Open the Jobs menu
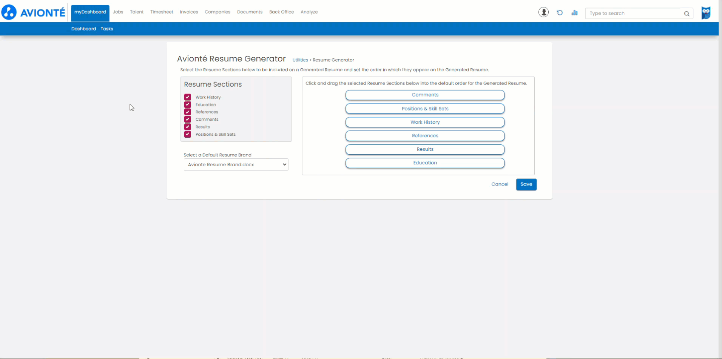The width and height of the screenshot is (722, 359). pos(118,12)
